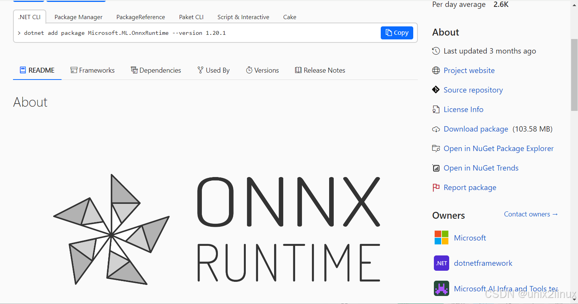Copy the dotnet add package command
Screen dimensions: 578x304
(397, 33)
